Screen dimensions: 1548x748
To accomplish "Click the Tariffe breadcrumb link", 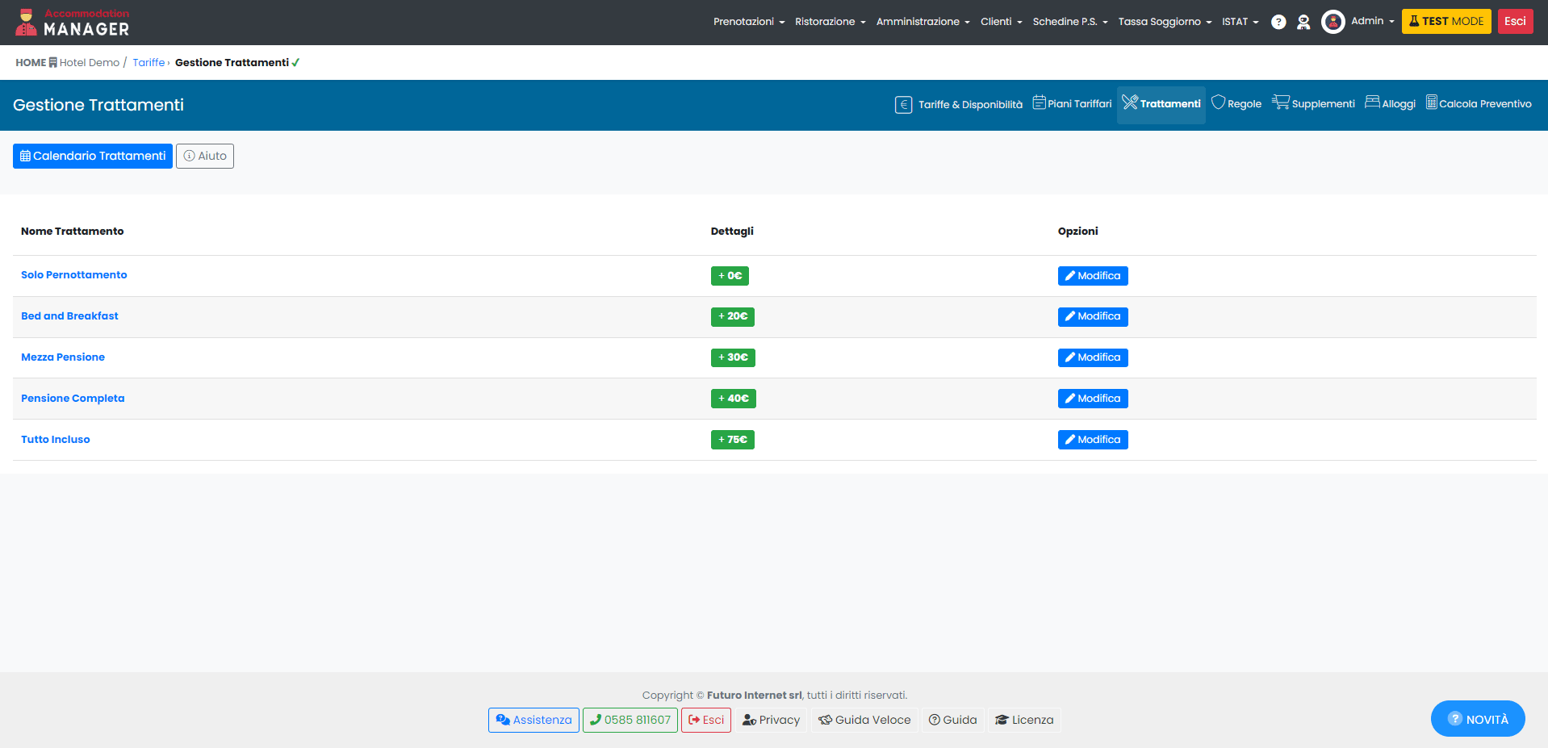I will [149, 63].
